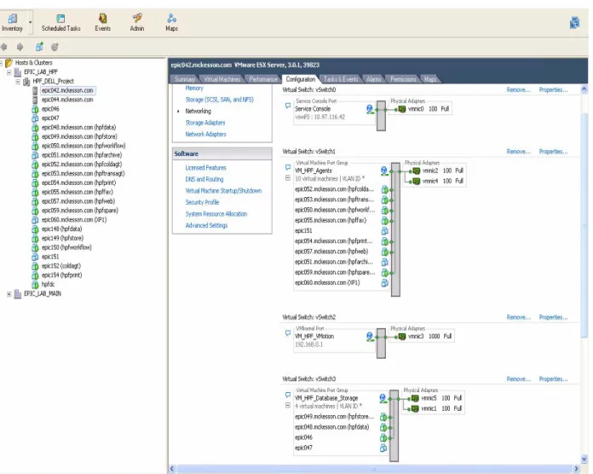Screen dimensions: 593x474
Task: Collapse the HPF_DELL_Project cluster node
Action: click(x=18, y=81)
